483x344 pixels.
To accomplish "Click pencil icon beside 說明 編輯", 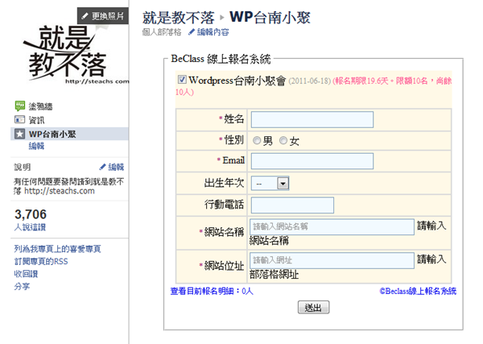I will (x=102, y=167).
